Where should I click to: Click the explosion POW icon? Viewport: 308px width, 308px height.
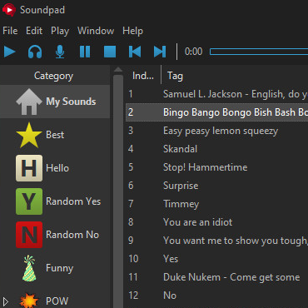tap(29, 301)
